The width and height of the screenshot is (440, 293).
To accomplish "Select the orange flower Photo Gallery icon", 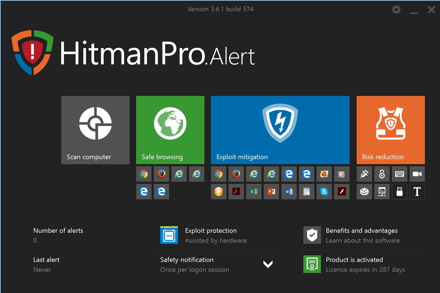I will tap(324, 174).
